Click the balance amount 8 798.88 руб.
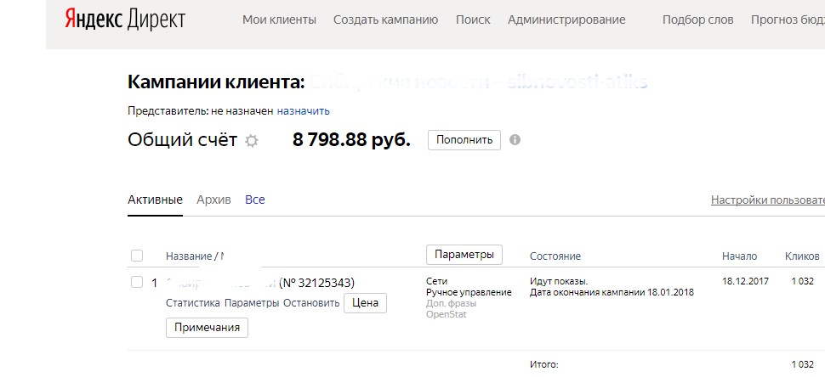The width and height of the screenshot is (825, 377). 351,140
